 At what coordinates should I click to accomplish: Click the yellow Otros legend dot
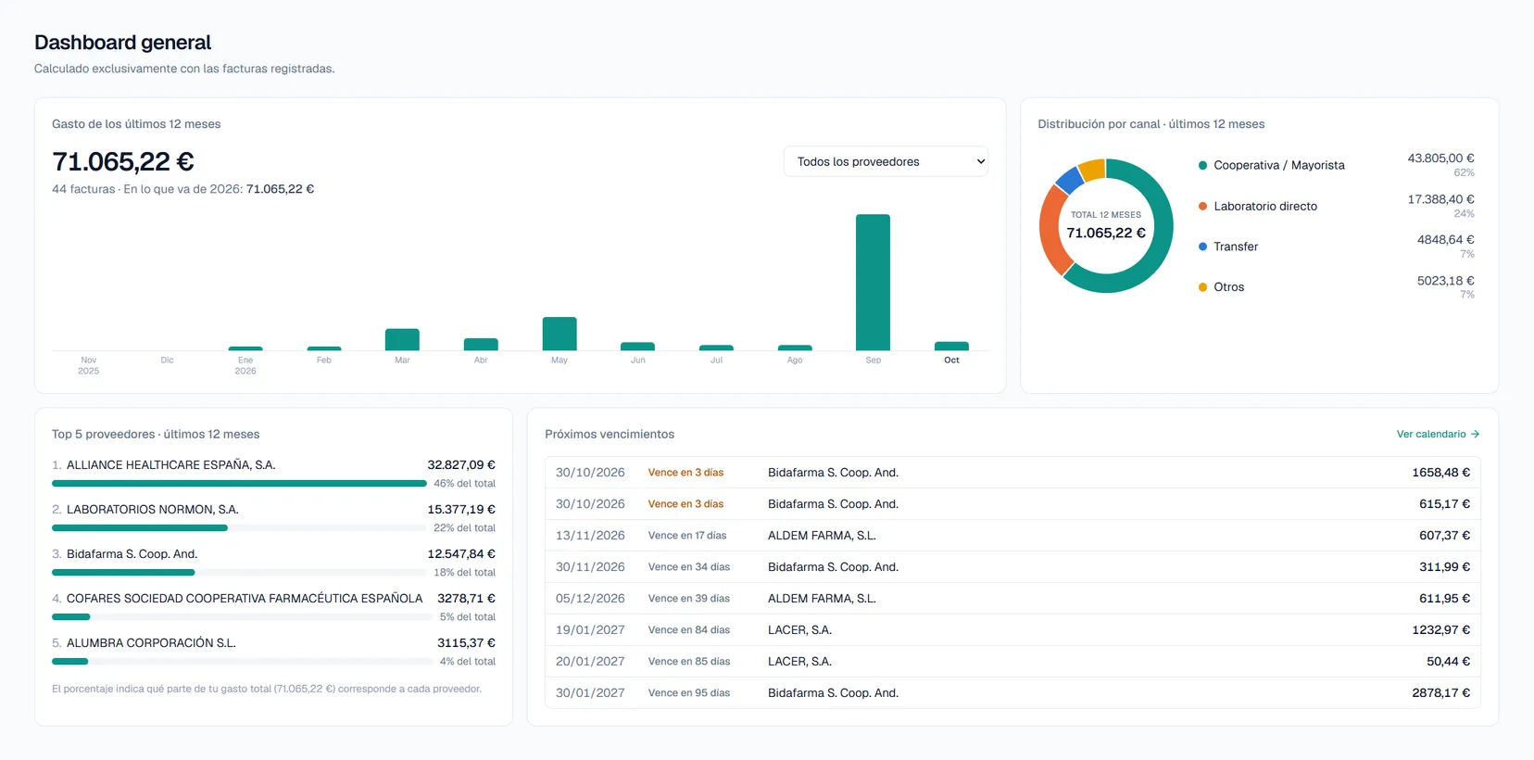pos(1202,287)
